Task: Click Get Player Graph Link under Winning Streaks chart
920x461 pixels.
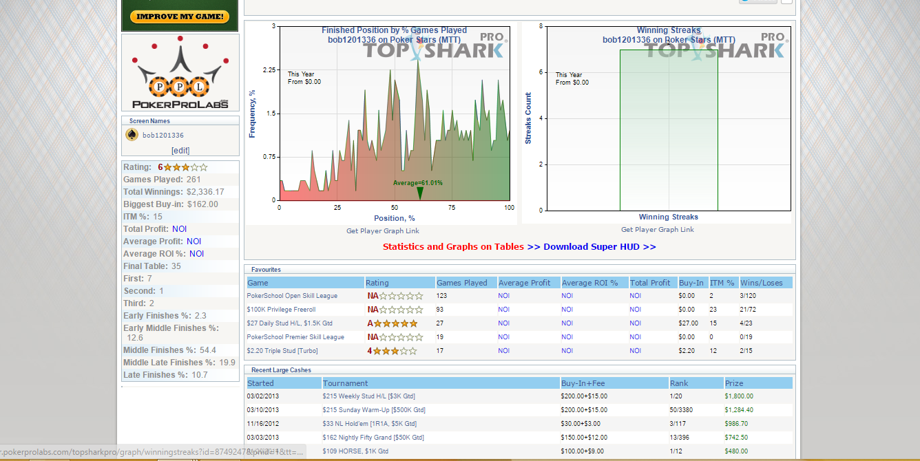Action: coord(658,230)
